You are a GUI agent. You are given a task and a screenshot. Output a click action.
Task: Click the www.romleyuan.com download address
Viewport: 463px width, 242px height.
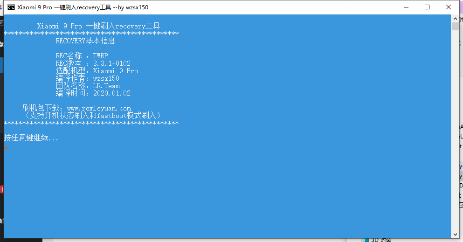pos(99,108)
